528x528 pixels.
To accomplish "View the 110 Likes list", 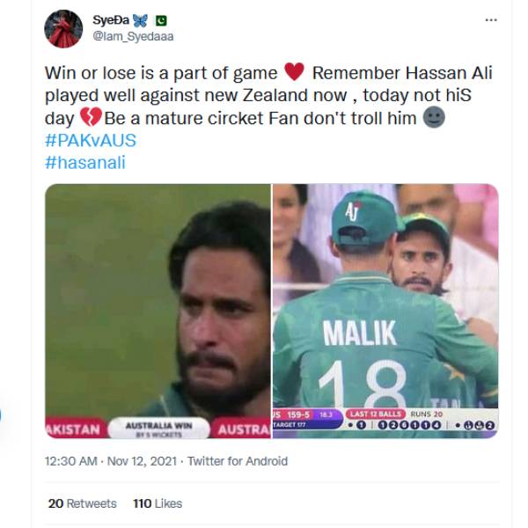I will (157, 503).
